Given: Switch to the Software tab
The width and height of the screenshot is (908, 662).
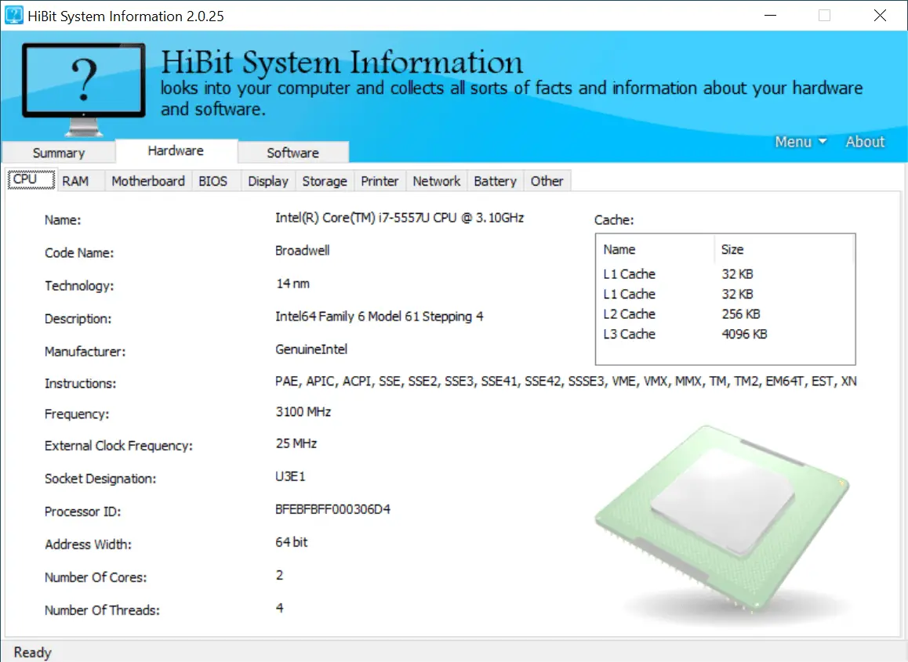Looking at the screenshot, I should click(x=293, y=153).
